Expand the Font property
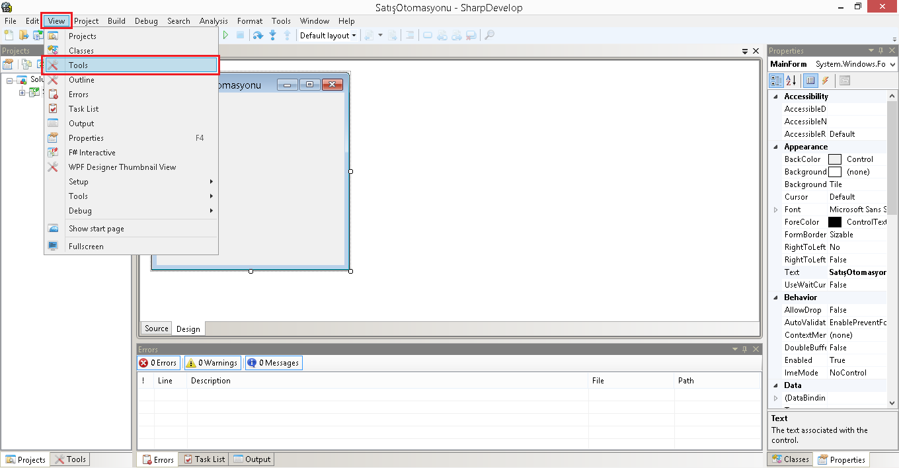Screen dimensions: 899x468 pyautogui.click(x=776, y=210)
